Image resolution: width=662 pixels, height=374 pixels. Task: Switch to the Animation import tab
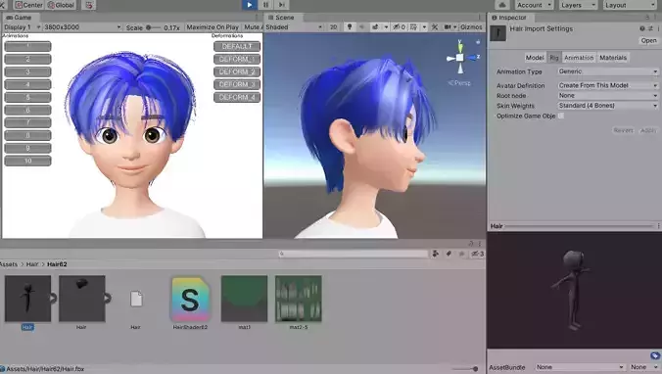click(579, 58)
